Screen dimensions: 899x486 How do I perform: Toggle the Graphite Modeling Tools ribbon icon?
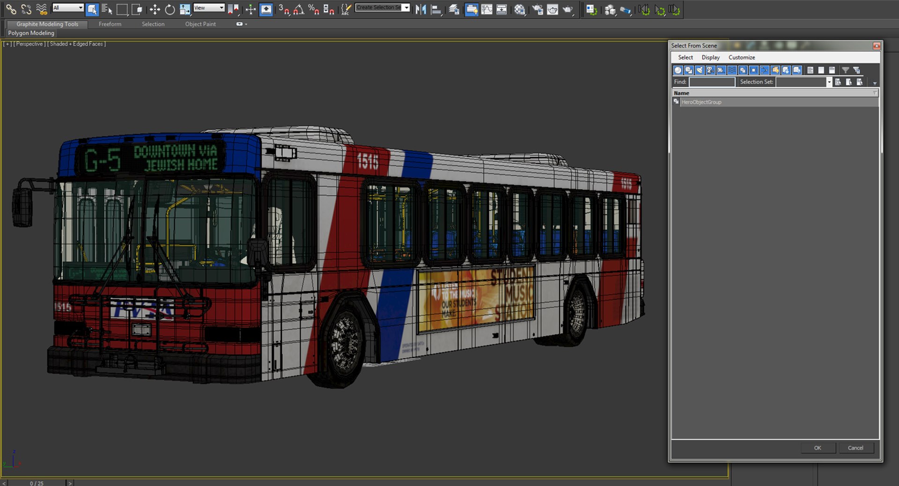471,9
